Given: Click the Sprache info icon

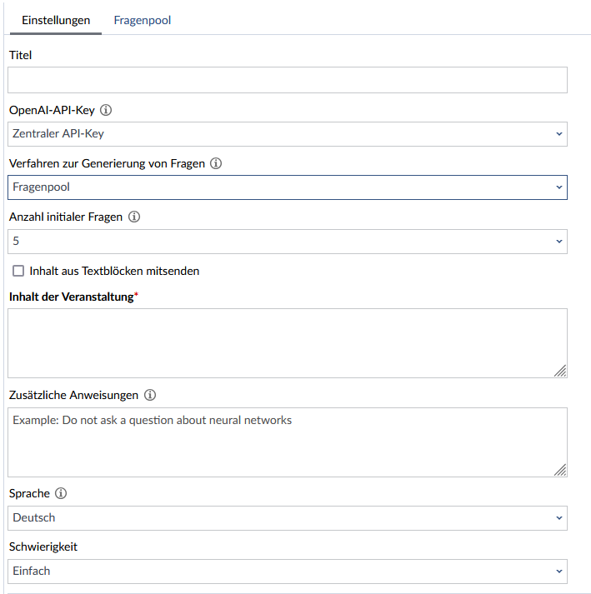Looking at the screenshot, I should (x=61, y=493).
